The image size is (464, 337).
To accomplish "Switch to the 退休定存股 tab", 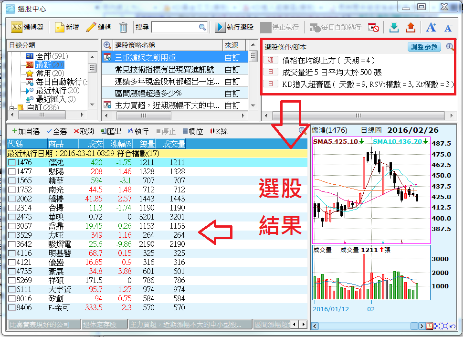I will [x=104, y=325].
